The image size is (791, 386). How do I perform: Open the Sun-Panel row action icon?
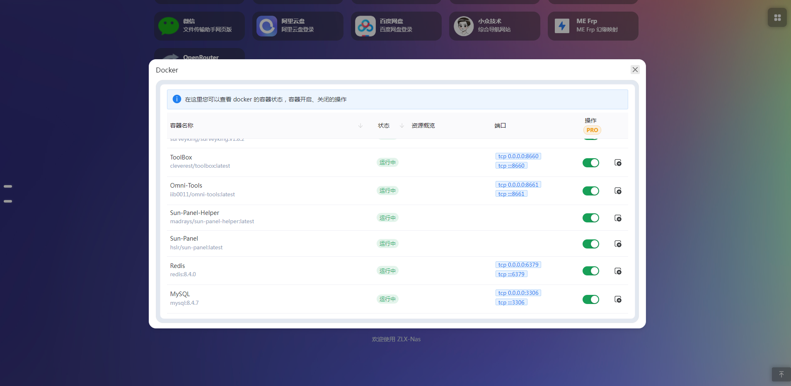point(618,244)
